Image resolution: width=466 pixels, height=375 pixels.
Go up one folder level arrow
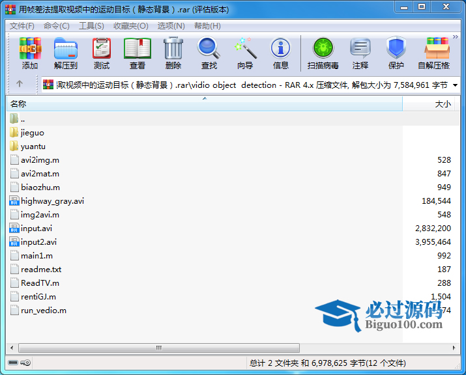[20, 84]
